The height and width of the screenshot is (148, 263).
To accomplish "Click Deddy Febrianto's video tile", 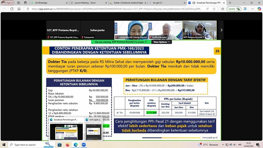I will coord(165,30).
